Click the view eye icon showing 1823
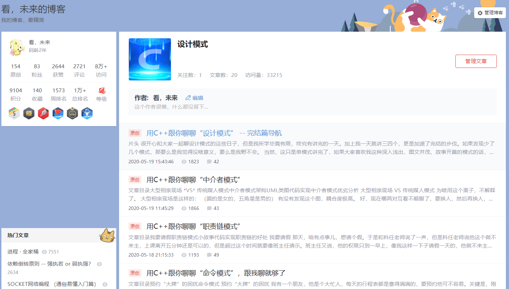This screenshot has height=289, width=509. (x=184, y=162)
